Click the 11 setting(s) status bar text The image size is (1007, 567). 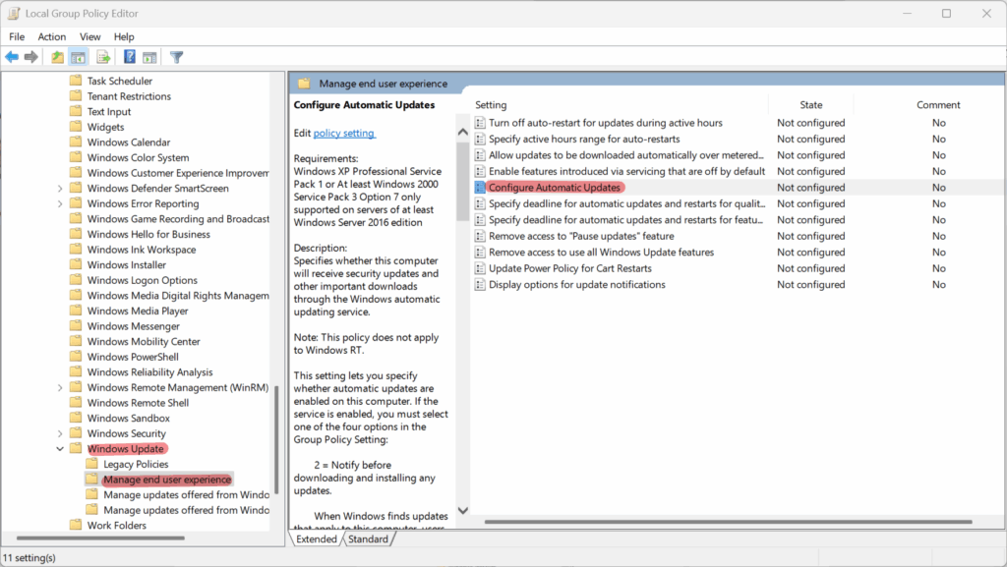[x=30, y=557]
